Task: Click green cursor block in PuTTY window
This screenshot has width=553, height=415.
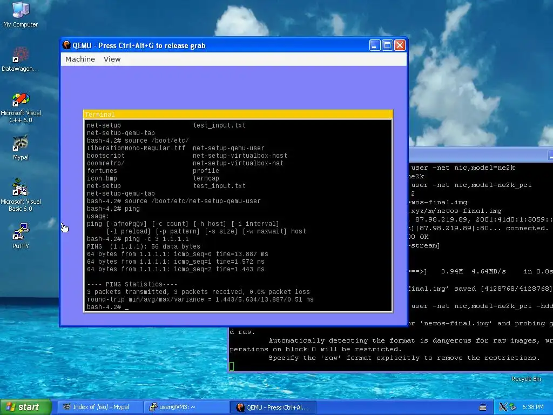Action: click(232, 366)
